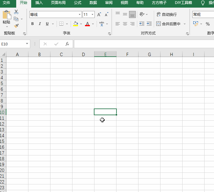
Task: Open the DIY工具箱 tab
Action: 183,2
